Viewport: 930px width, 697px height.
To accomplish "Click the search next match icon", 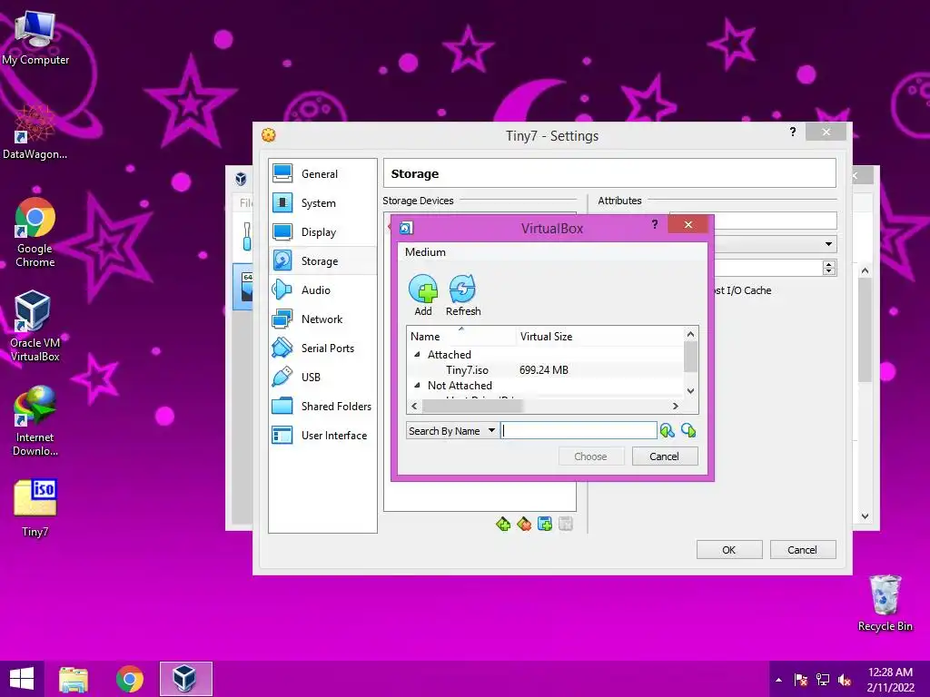I will (688, 430).
